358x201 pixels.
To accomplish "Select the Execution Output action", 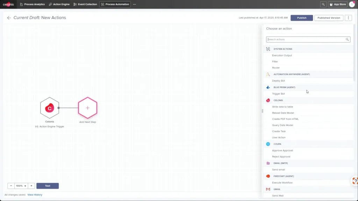I will click(x=282, y=55).
